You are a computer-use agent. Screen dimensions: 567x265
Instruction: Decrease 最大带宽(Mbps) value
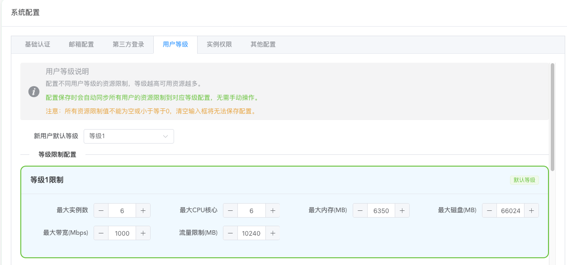pos(101,233)
